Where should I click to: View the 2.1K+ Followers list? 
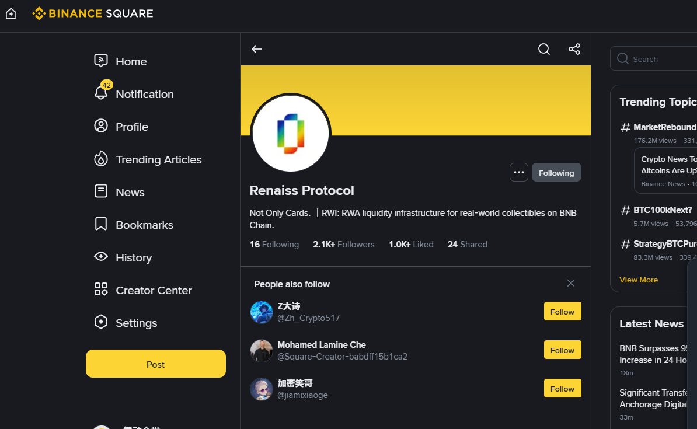tap(344, 245)
